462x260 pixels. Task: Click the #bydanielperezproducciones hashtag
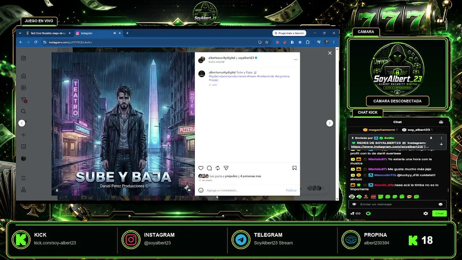click(x=227, y=76)
